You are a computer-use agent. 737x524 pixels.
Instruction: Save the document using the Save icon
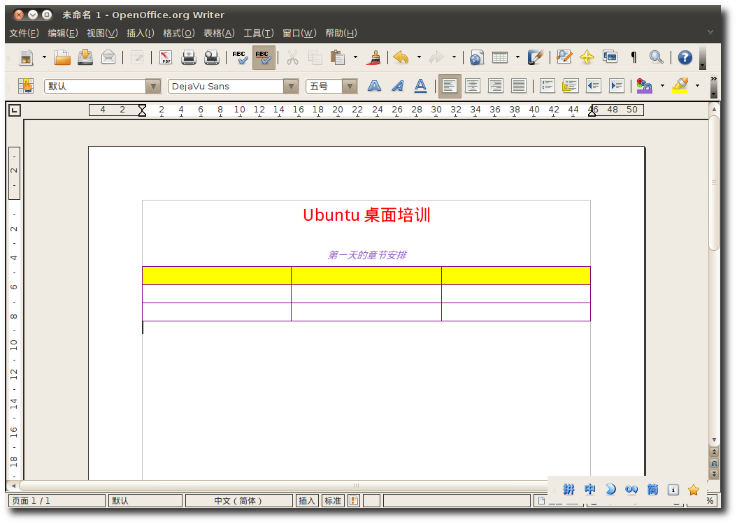[x=85, y=58]
